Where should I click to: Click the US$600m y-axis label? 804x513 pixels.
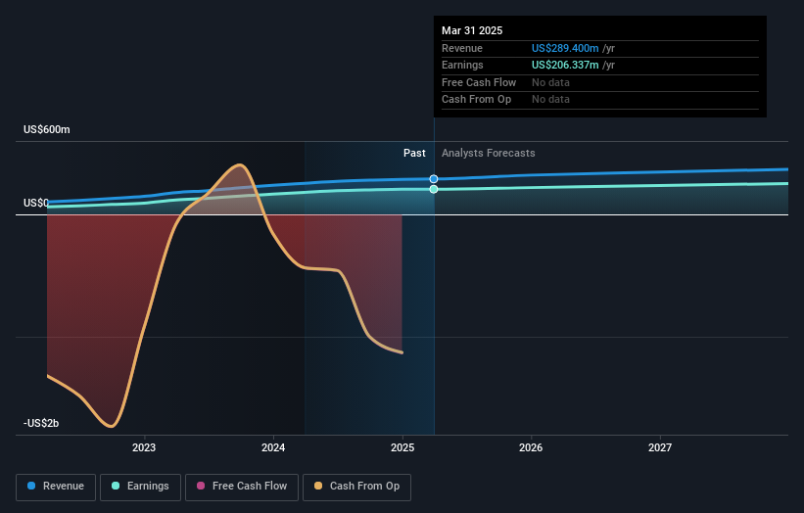pos(47,129)
